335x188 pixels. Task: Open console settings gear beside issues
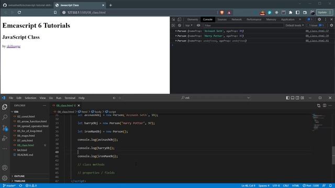tap(331, 26)
